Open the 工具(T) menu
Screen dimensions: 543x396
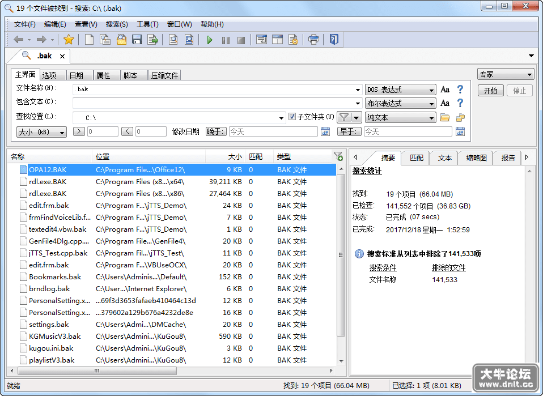[147, 24]
